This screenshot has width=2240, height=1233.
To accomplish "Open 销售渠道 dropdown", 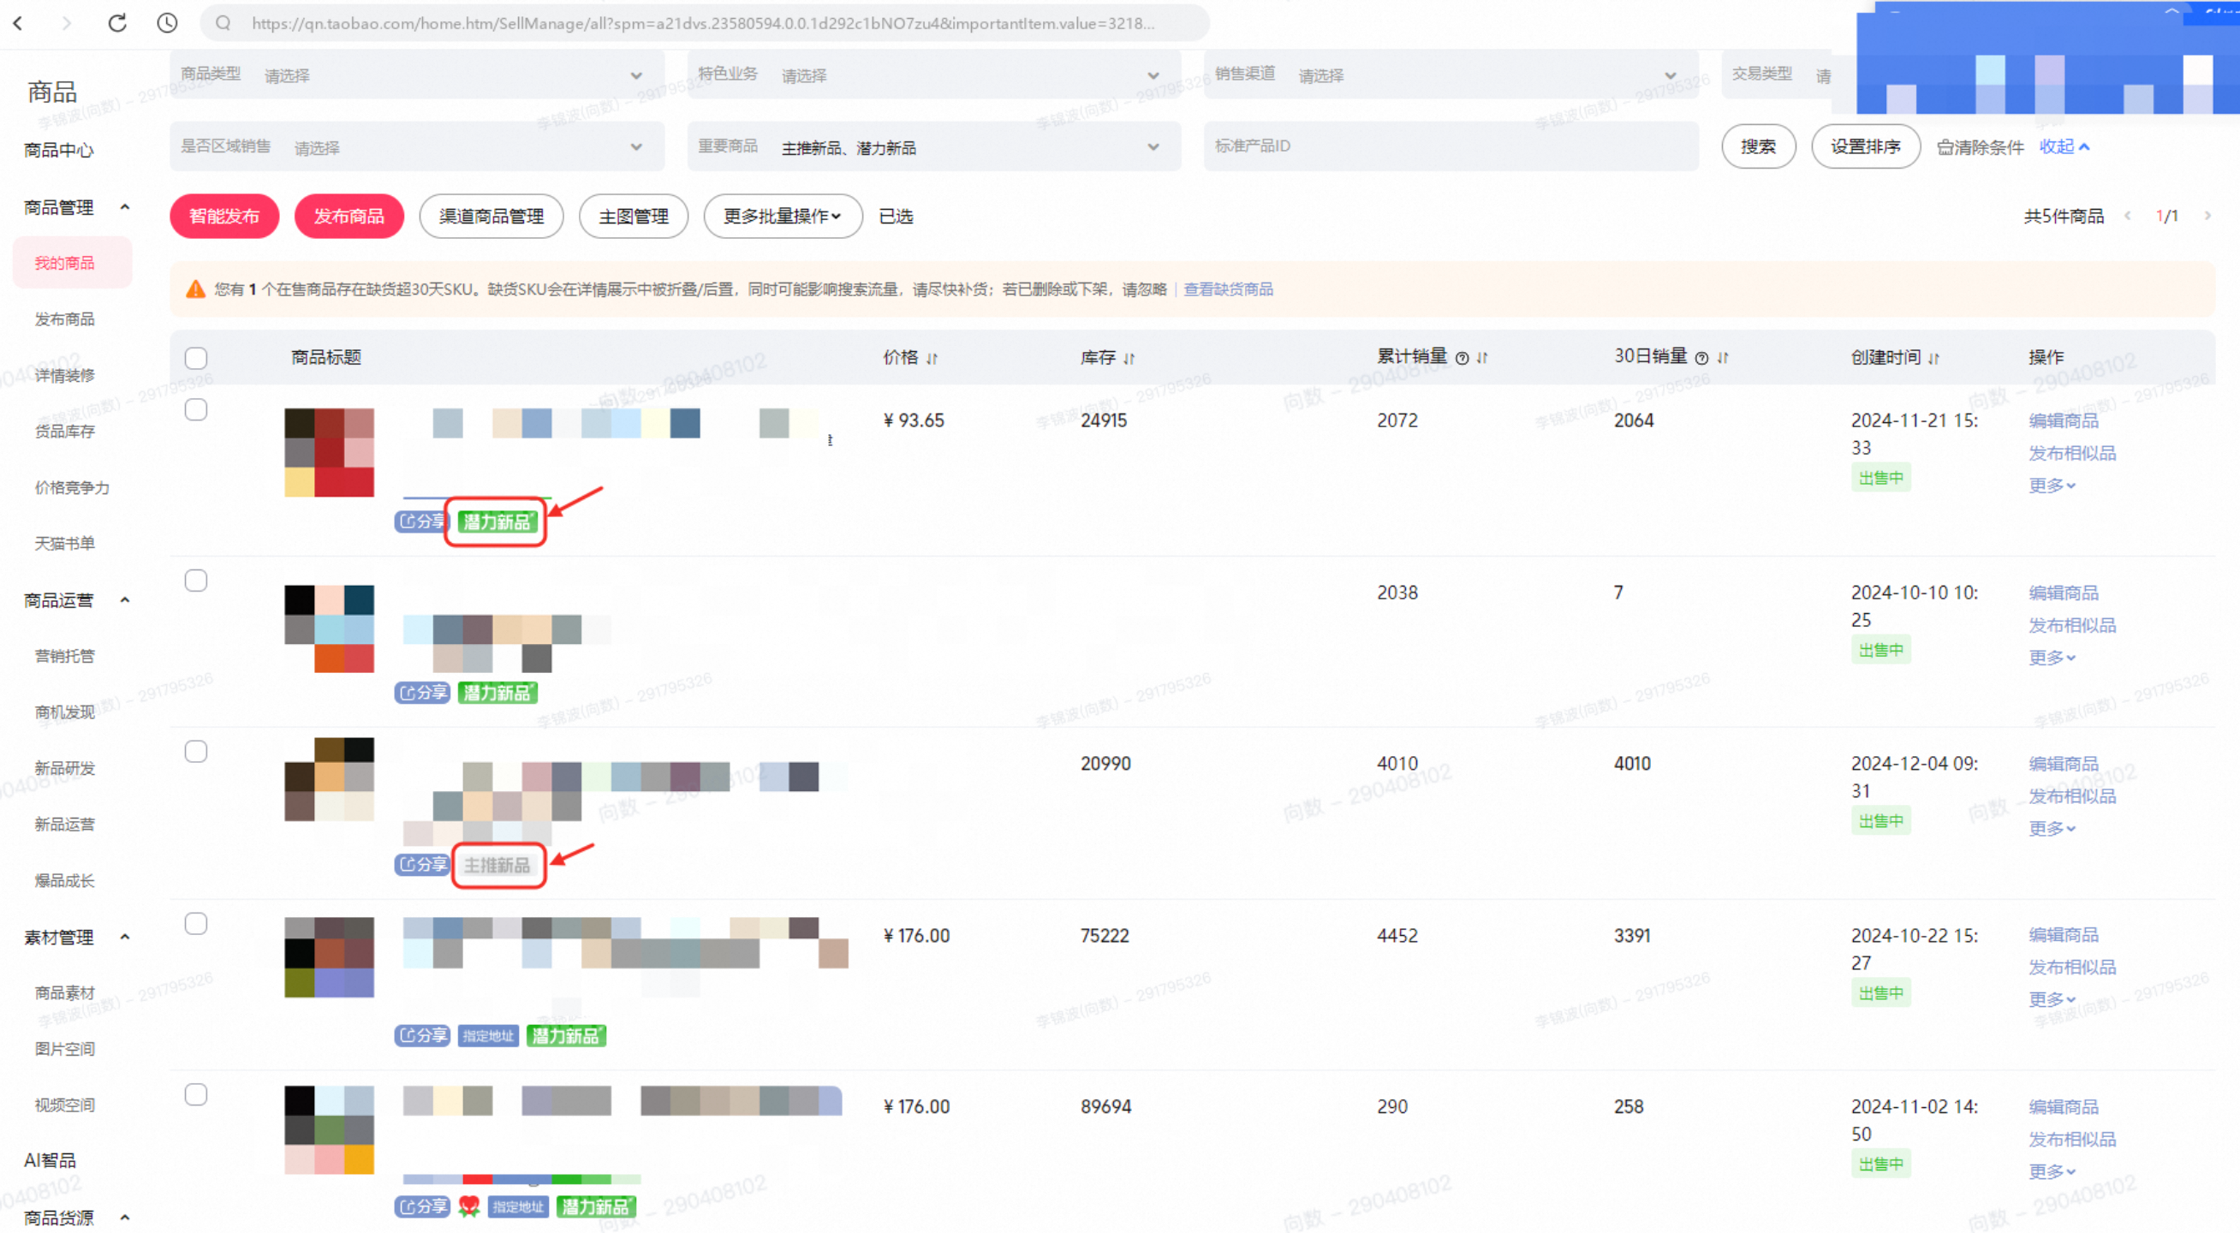I will 1451,74.
